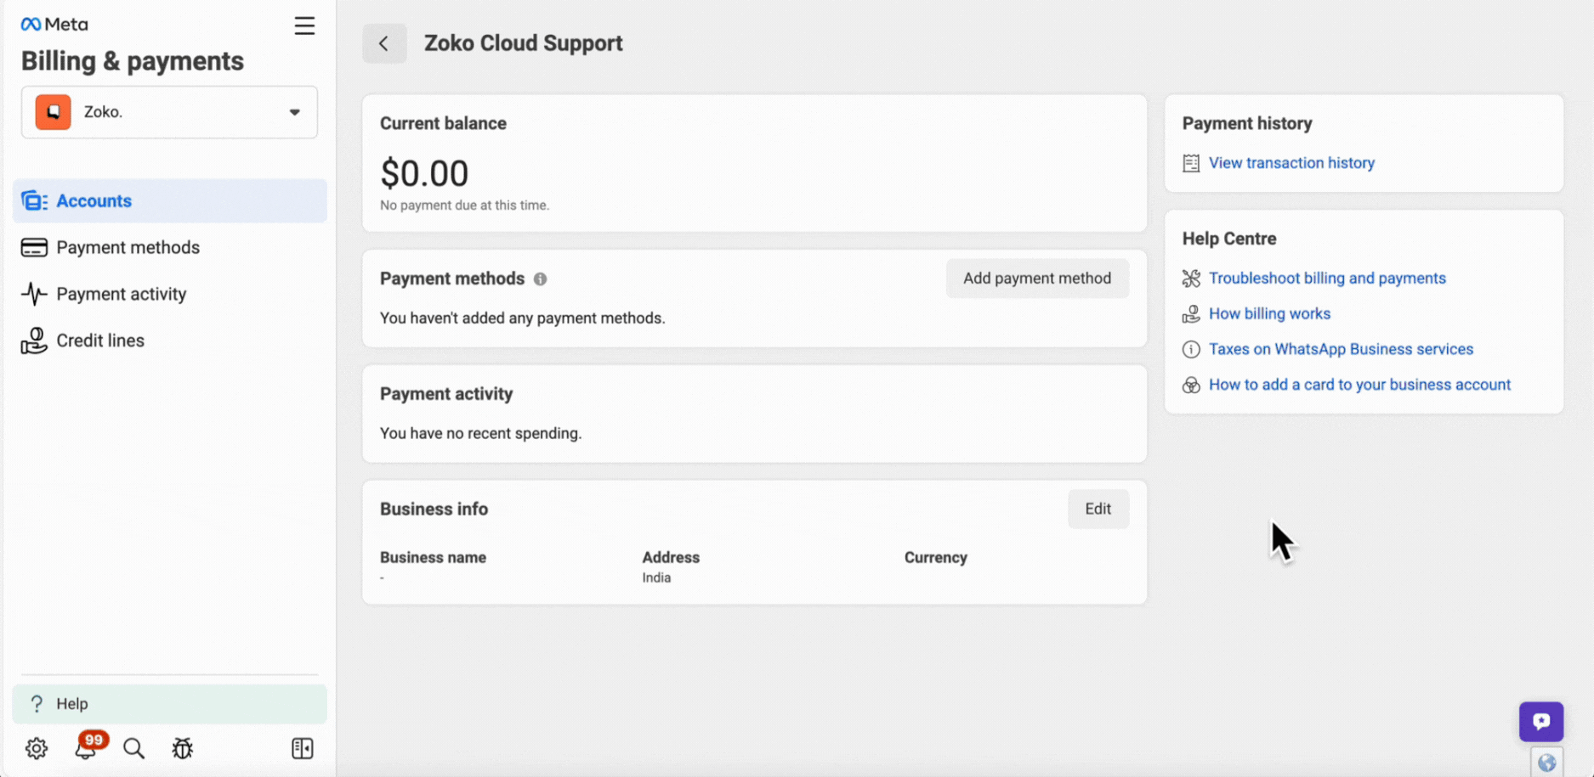Select Accounts in the sidebar
1594x777 pixels.
(169, 200)
